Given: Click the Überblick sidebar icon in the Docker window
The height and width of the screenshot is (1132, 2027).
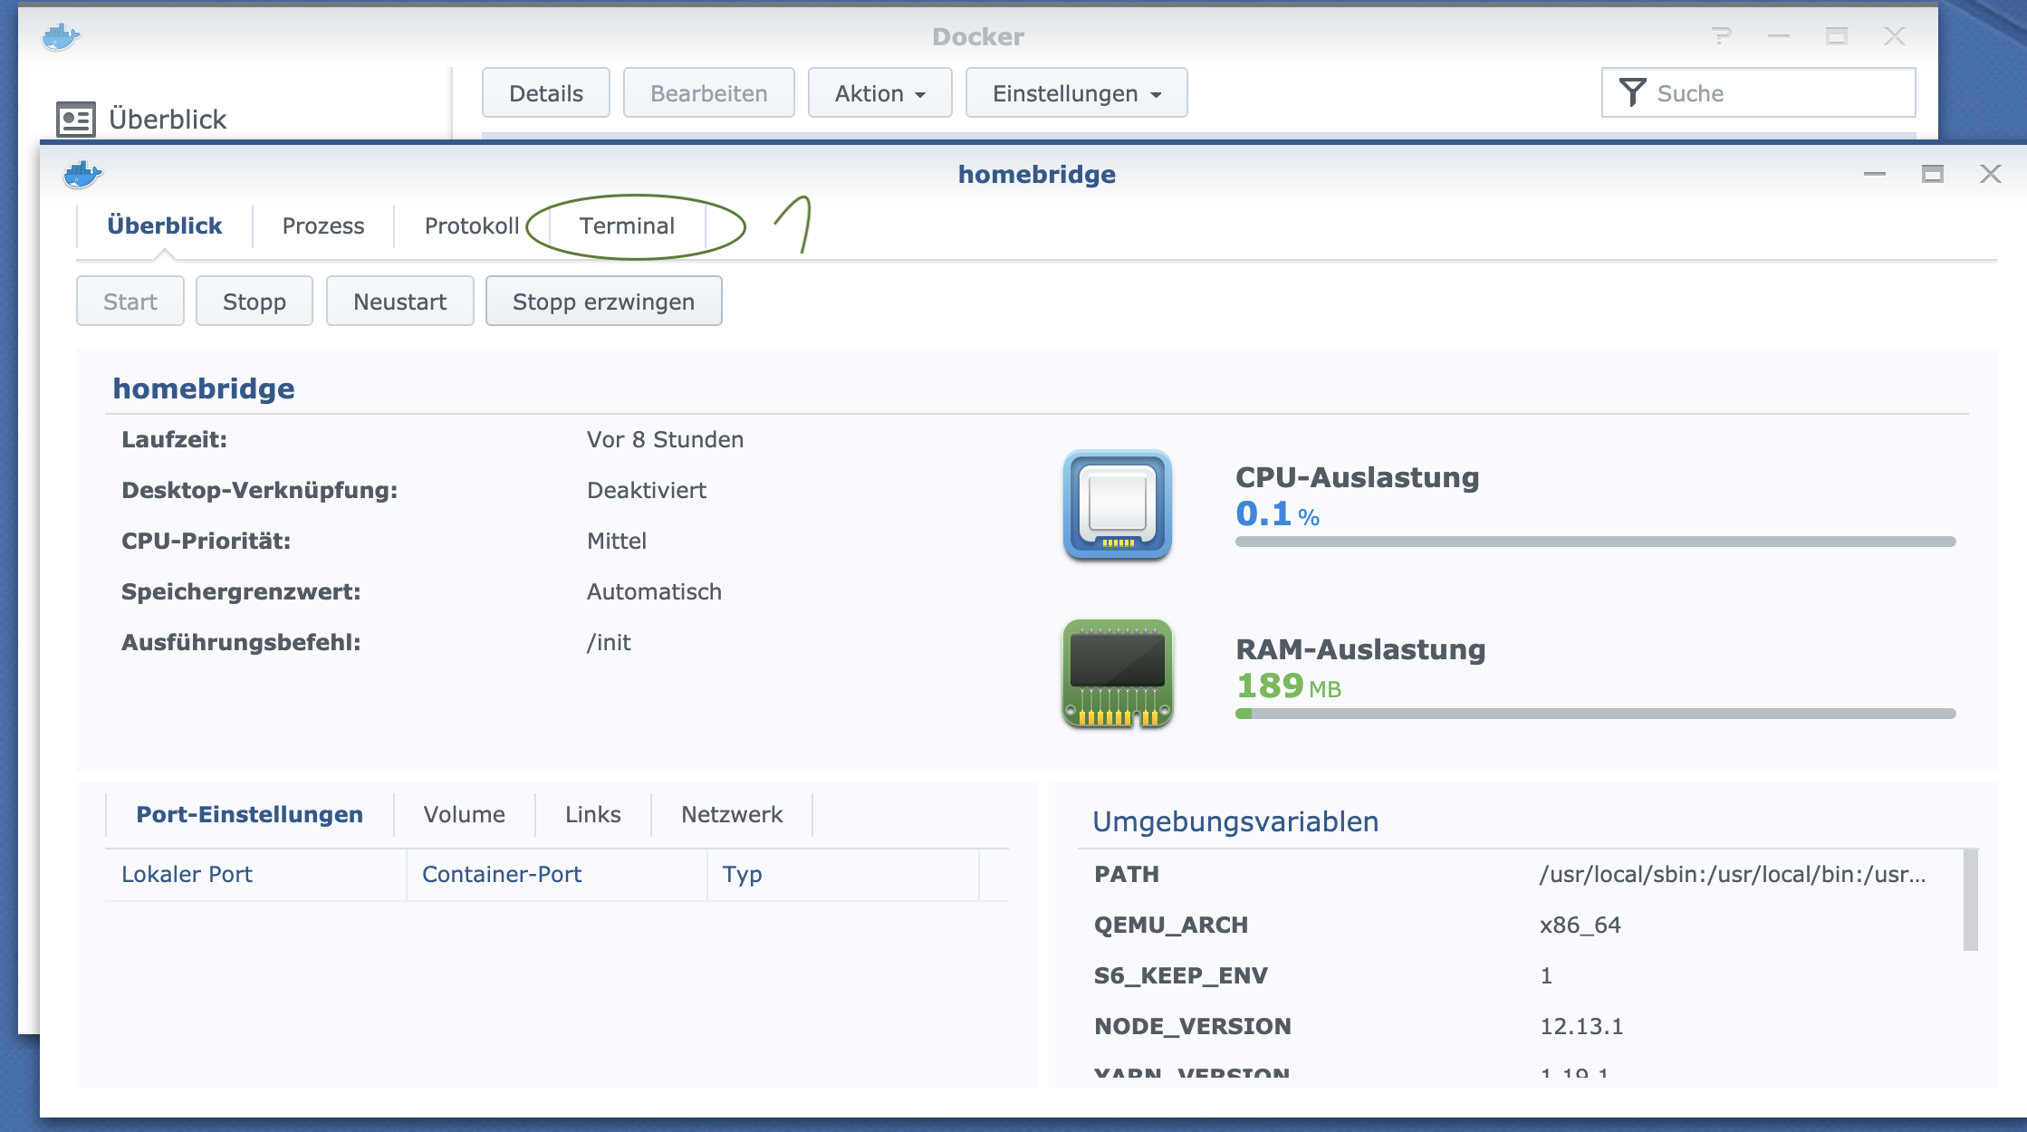Looking at the screenshot, I should tap(76, 119).
